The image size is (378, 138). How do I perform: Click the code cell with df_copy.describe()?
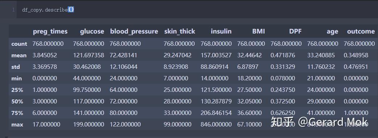pyautogui.click(x=197, y=10)
